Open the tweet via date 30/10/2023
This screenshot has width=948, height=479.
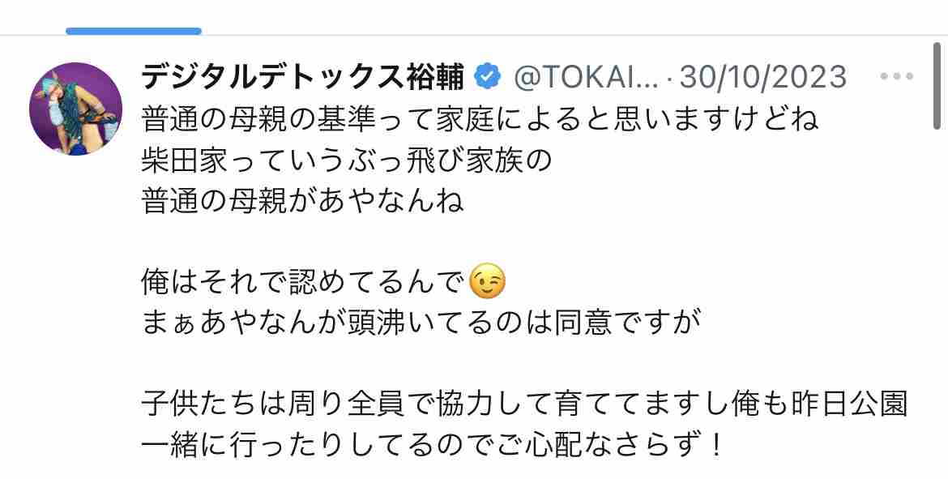coord(763,77)
